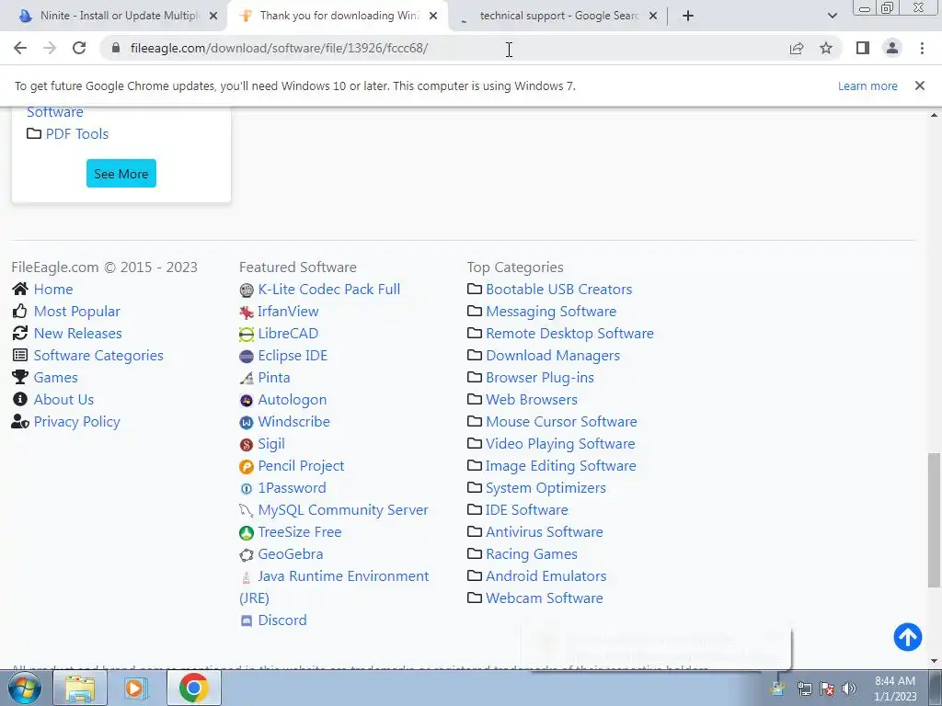Open the Games link
This screenshot has height=706, width=942.
click(x=55, y=377)
